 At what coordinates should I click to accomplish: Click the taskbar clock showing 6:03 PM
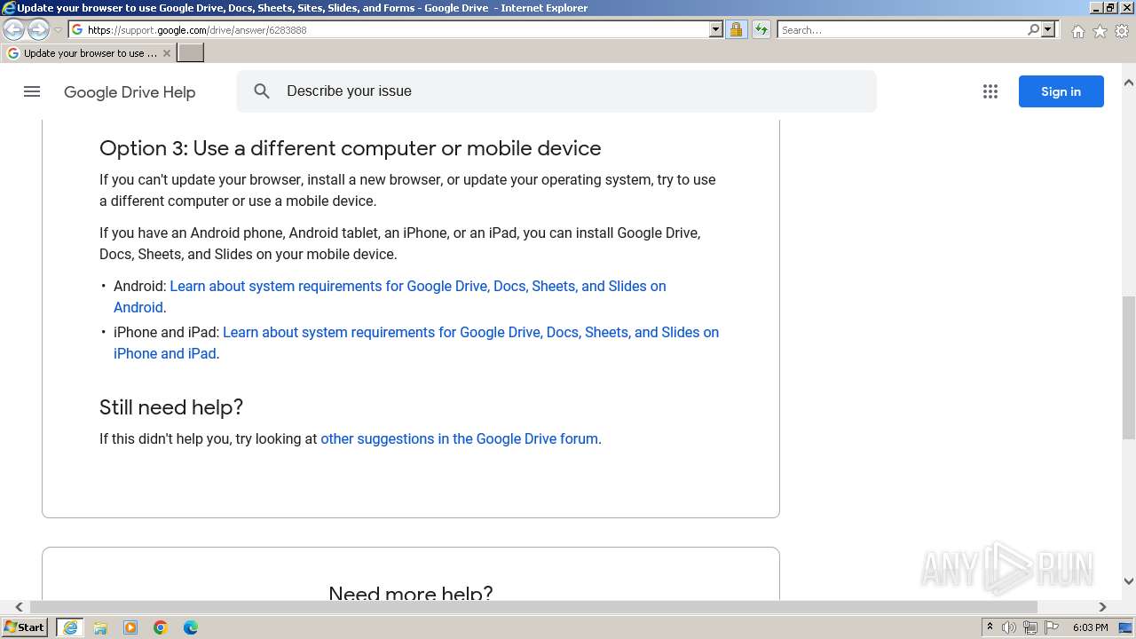(x=1091, y=627)
